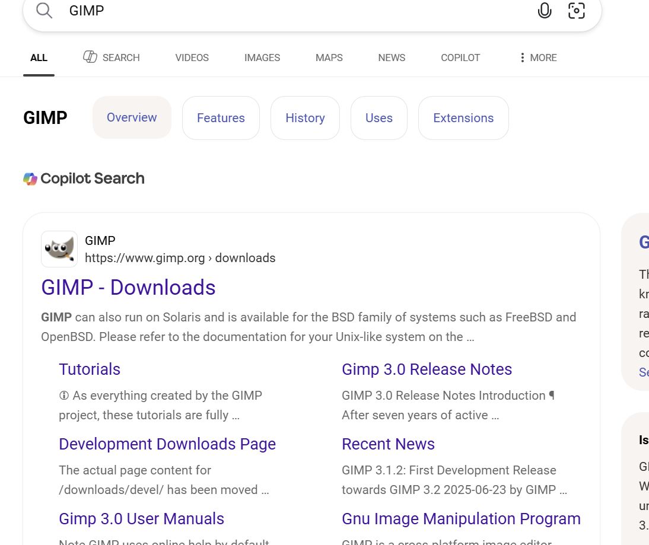Screen dimensions: 649x545
Task: Click the magnifying glass search icon
Action: coord(43,11)
